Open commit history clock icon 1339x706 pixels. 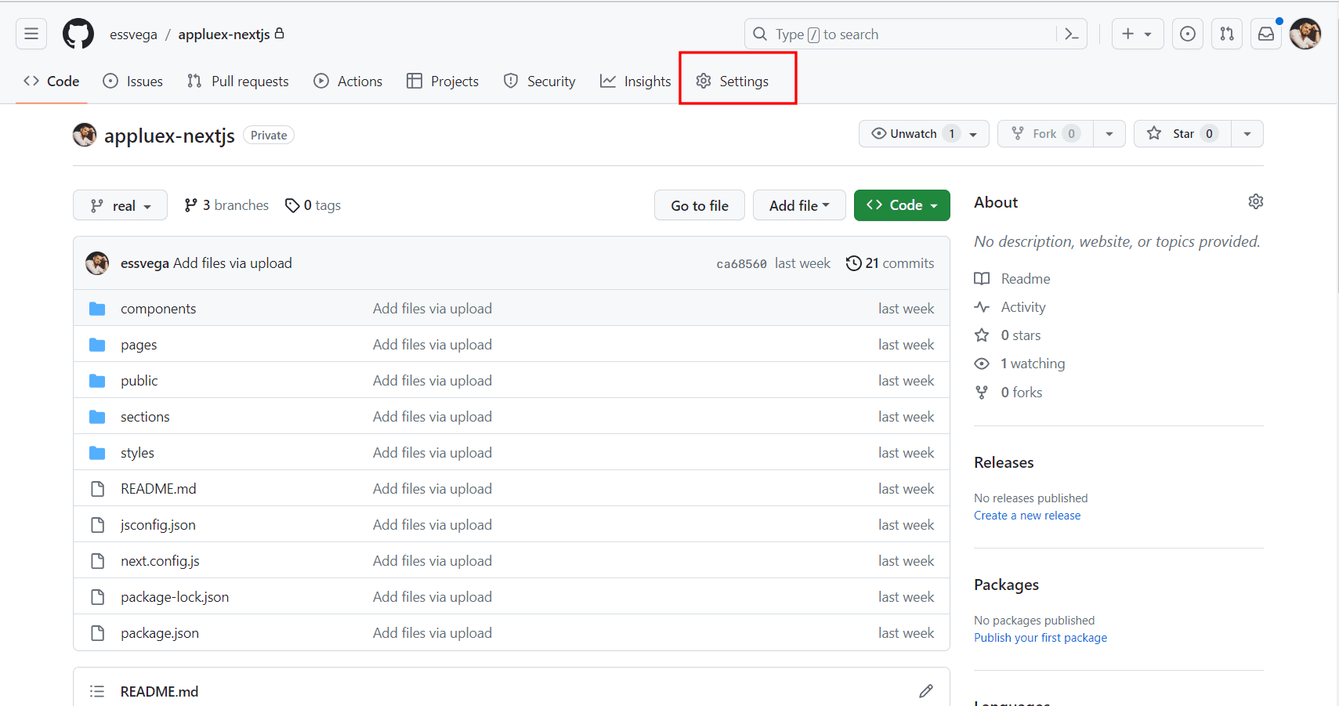(854, 263)
